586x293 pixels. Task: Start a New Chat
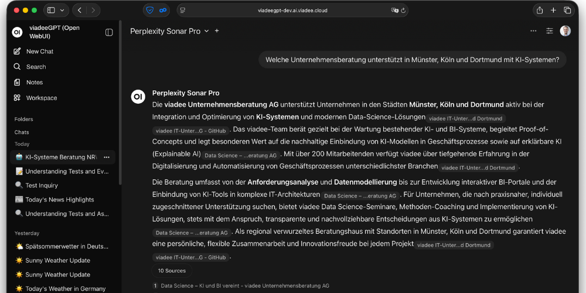pos(39,52)
